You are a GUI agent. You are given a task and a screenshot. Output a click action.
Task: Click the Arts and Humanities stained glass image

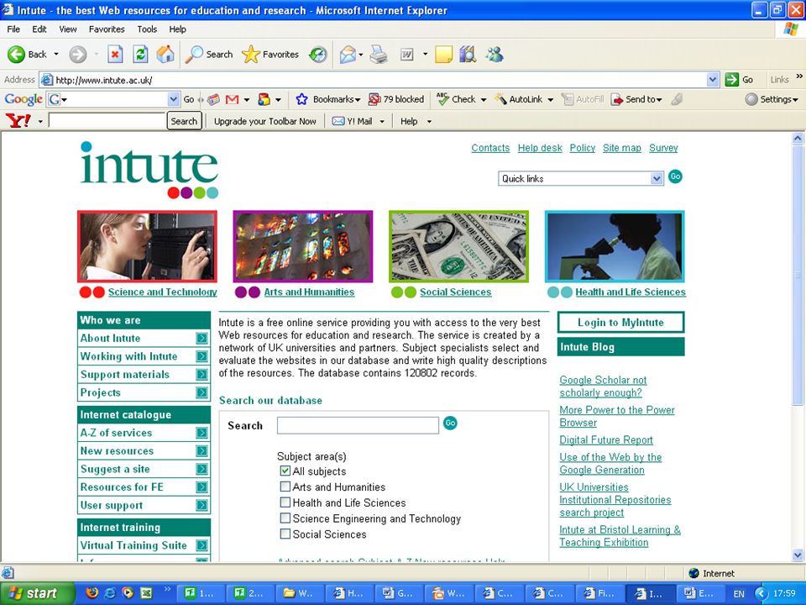coord(303,246)
